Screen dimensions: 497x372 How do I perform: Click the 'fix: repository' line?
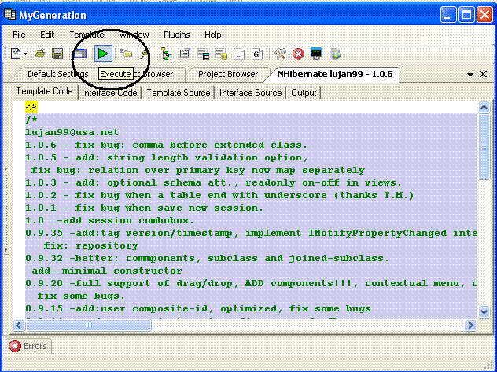click(91, 245)
